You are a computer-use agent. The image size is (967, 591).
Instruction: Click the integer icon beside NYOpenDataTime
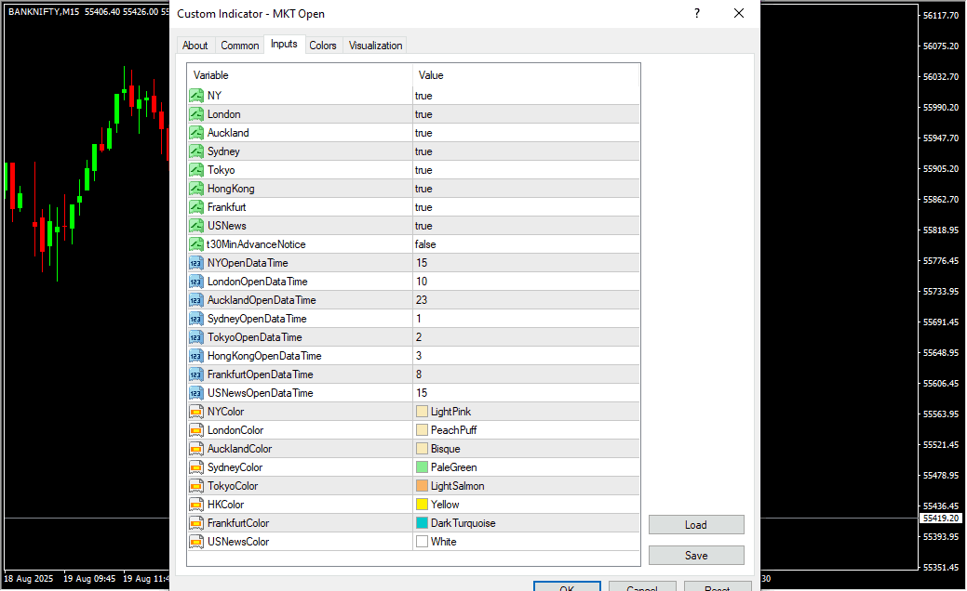point(196,263)
